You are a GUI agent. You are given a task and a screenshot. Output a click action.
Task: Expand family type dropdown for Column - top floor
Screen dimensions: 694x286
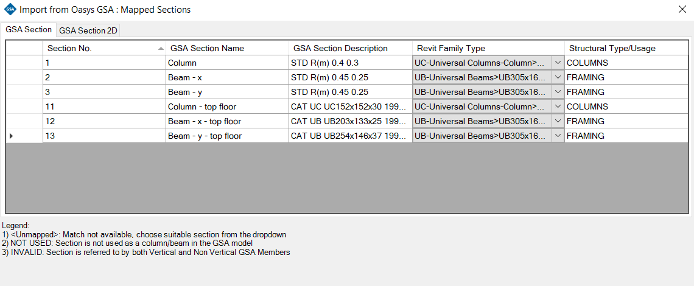[558, 106]
